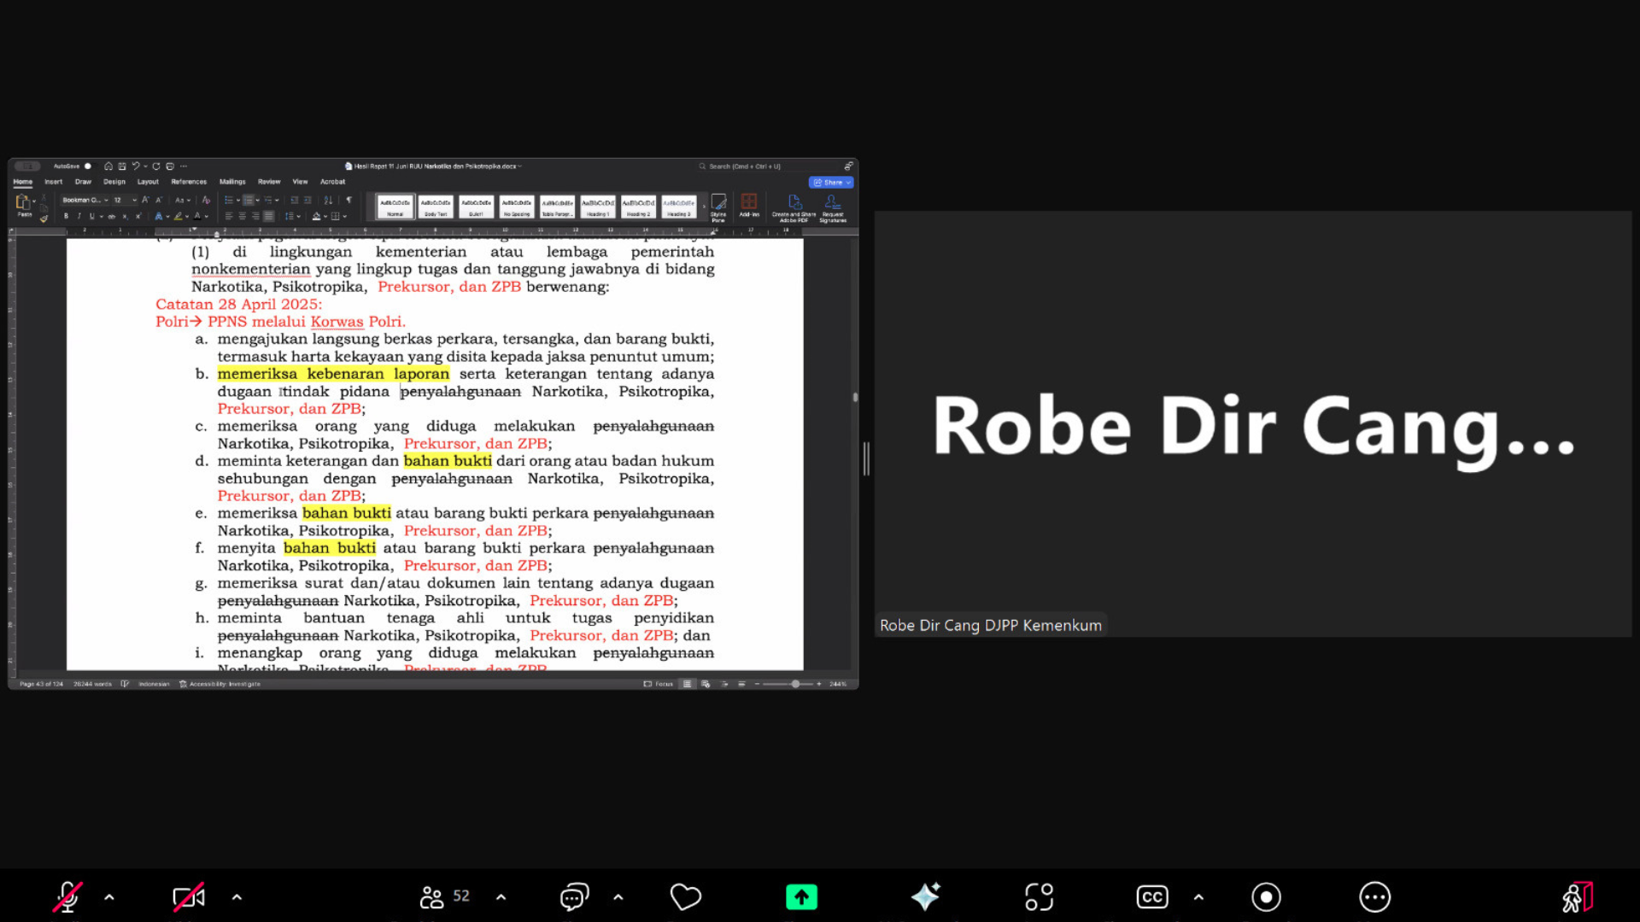Switch to the Review tab
Image resolution: width=1640 pixels, height=922 pixels.
(x=269, y=182)
